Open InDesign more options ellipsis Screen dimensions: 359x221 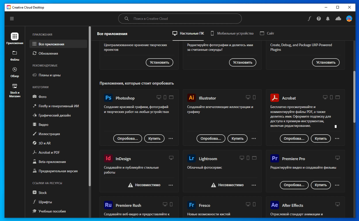click(x=171, y=185)
